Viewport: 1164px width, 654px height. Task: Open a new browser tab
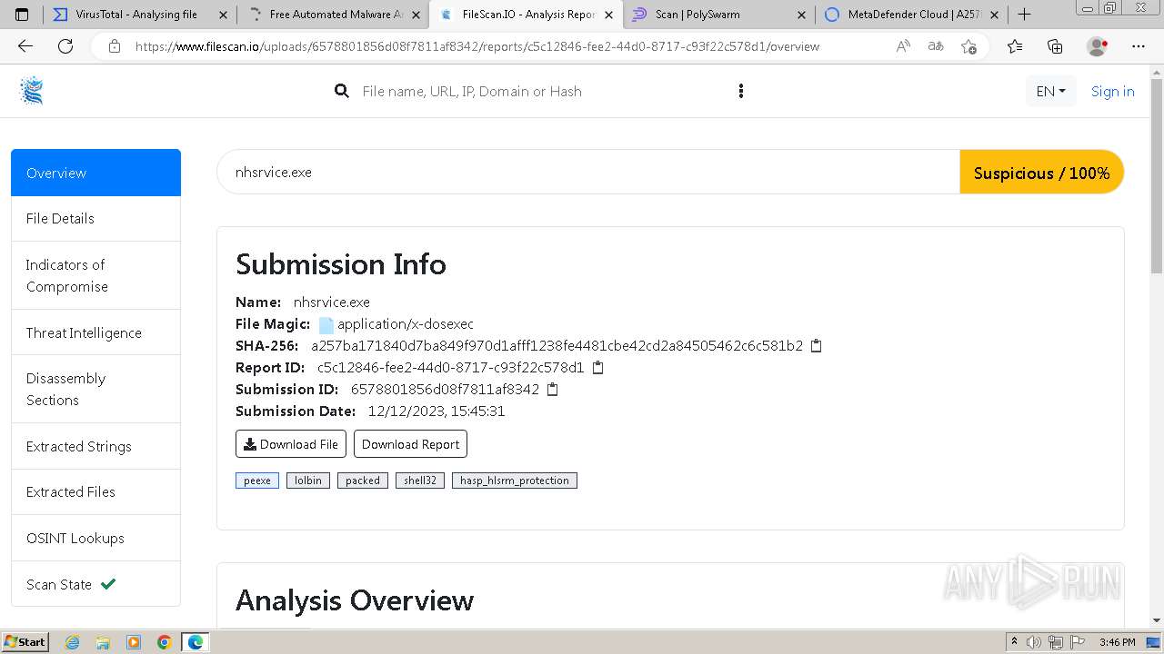point(1024,15)
